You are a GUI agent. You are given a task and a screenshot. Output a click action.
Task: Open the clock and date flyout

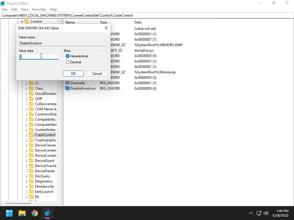point(280,213)
